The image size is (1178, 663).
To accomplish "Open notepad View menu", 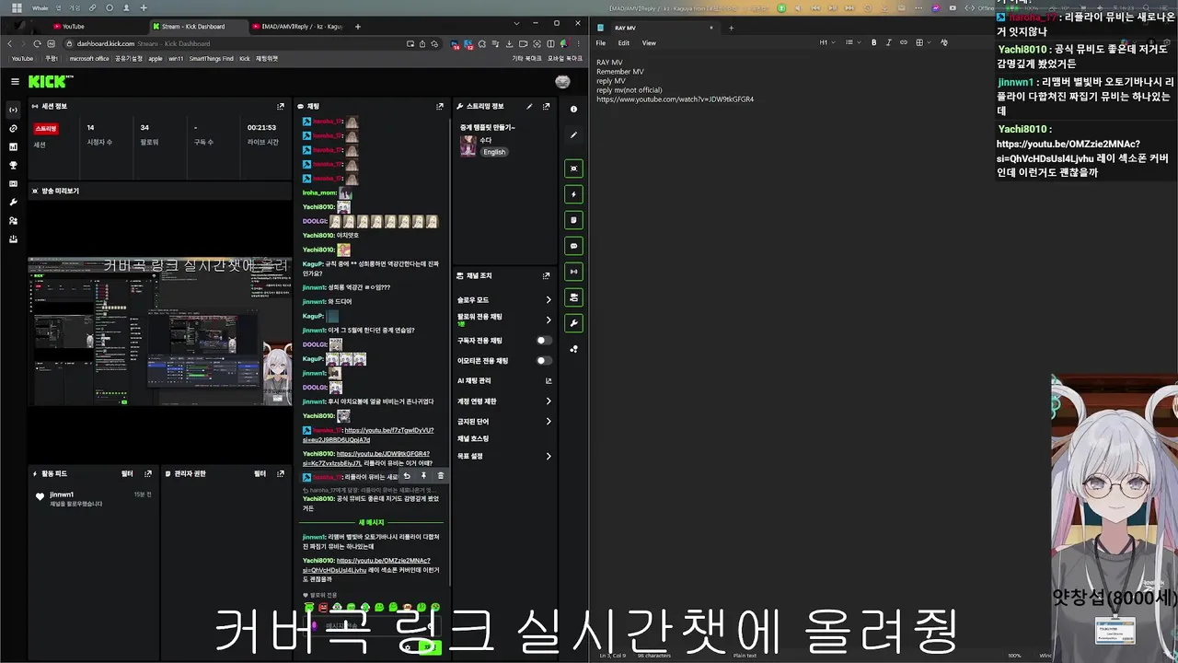I will pos(649,43).
